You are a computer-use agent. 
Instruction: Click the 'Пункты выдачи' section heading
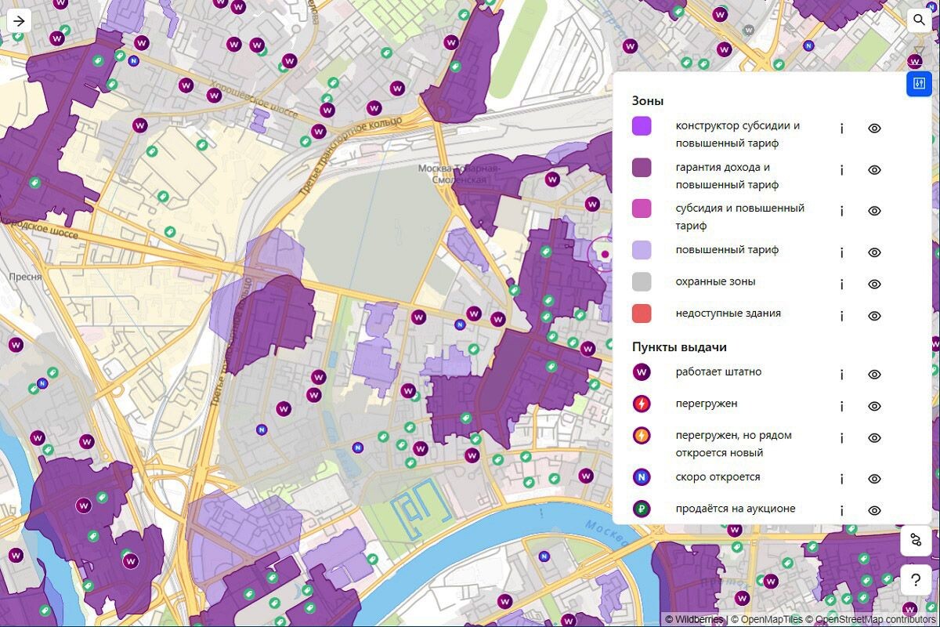680,346
